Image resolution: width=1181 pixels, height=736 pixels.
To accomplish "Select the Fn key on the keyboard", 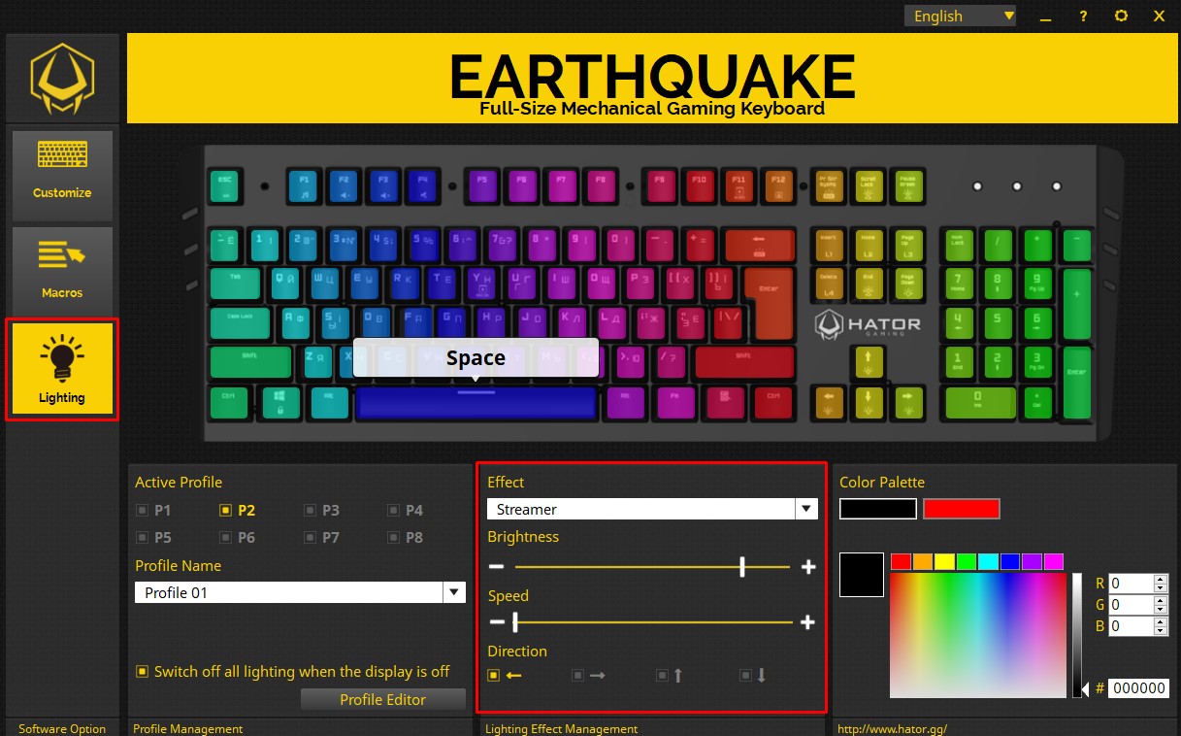I will (x=673, y=402).
